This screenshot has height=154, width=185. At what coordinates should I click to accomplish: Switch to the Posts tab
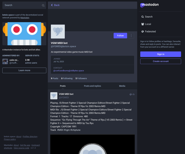[63, 86]
